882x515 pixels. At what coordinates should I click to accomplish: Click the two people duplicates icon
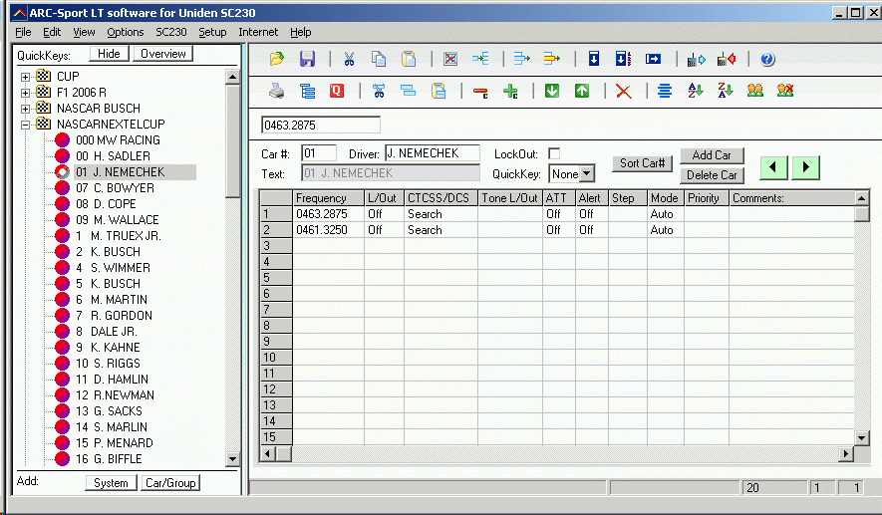click(754, 90)
